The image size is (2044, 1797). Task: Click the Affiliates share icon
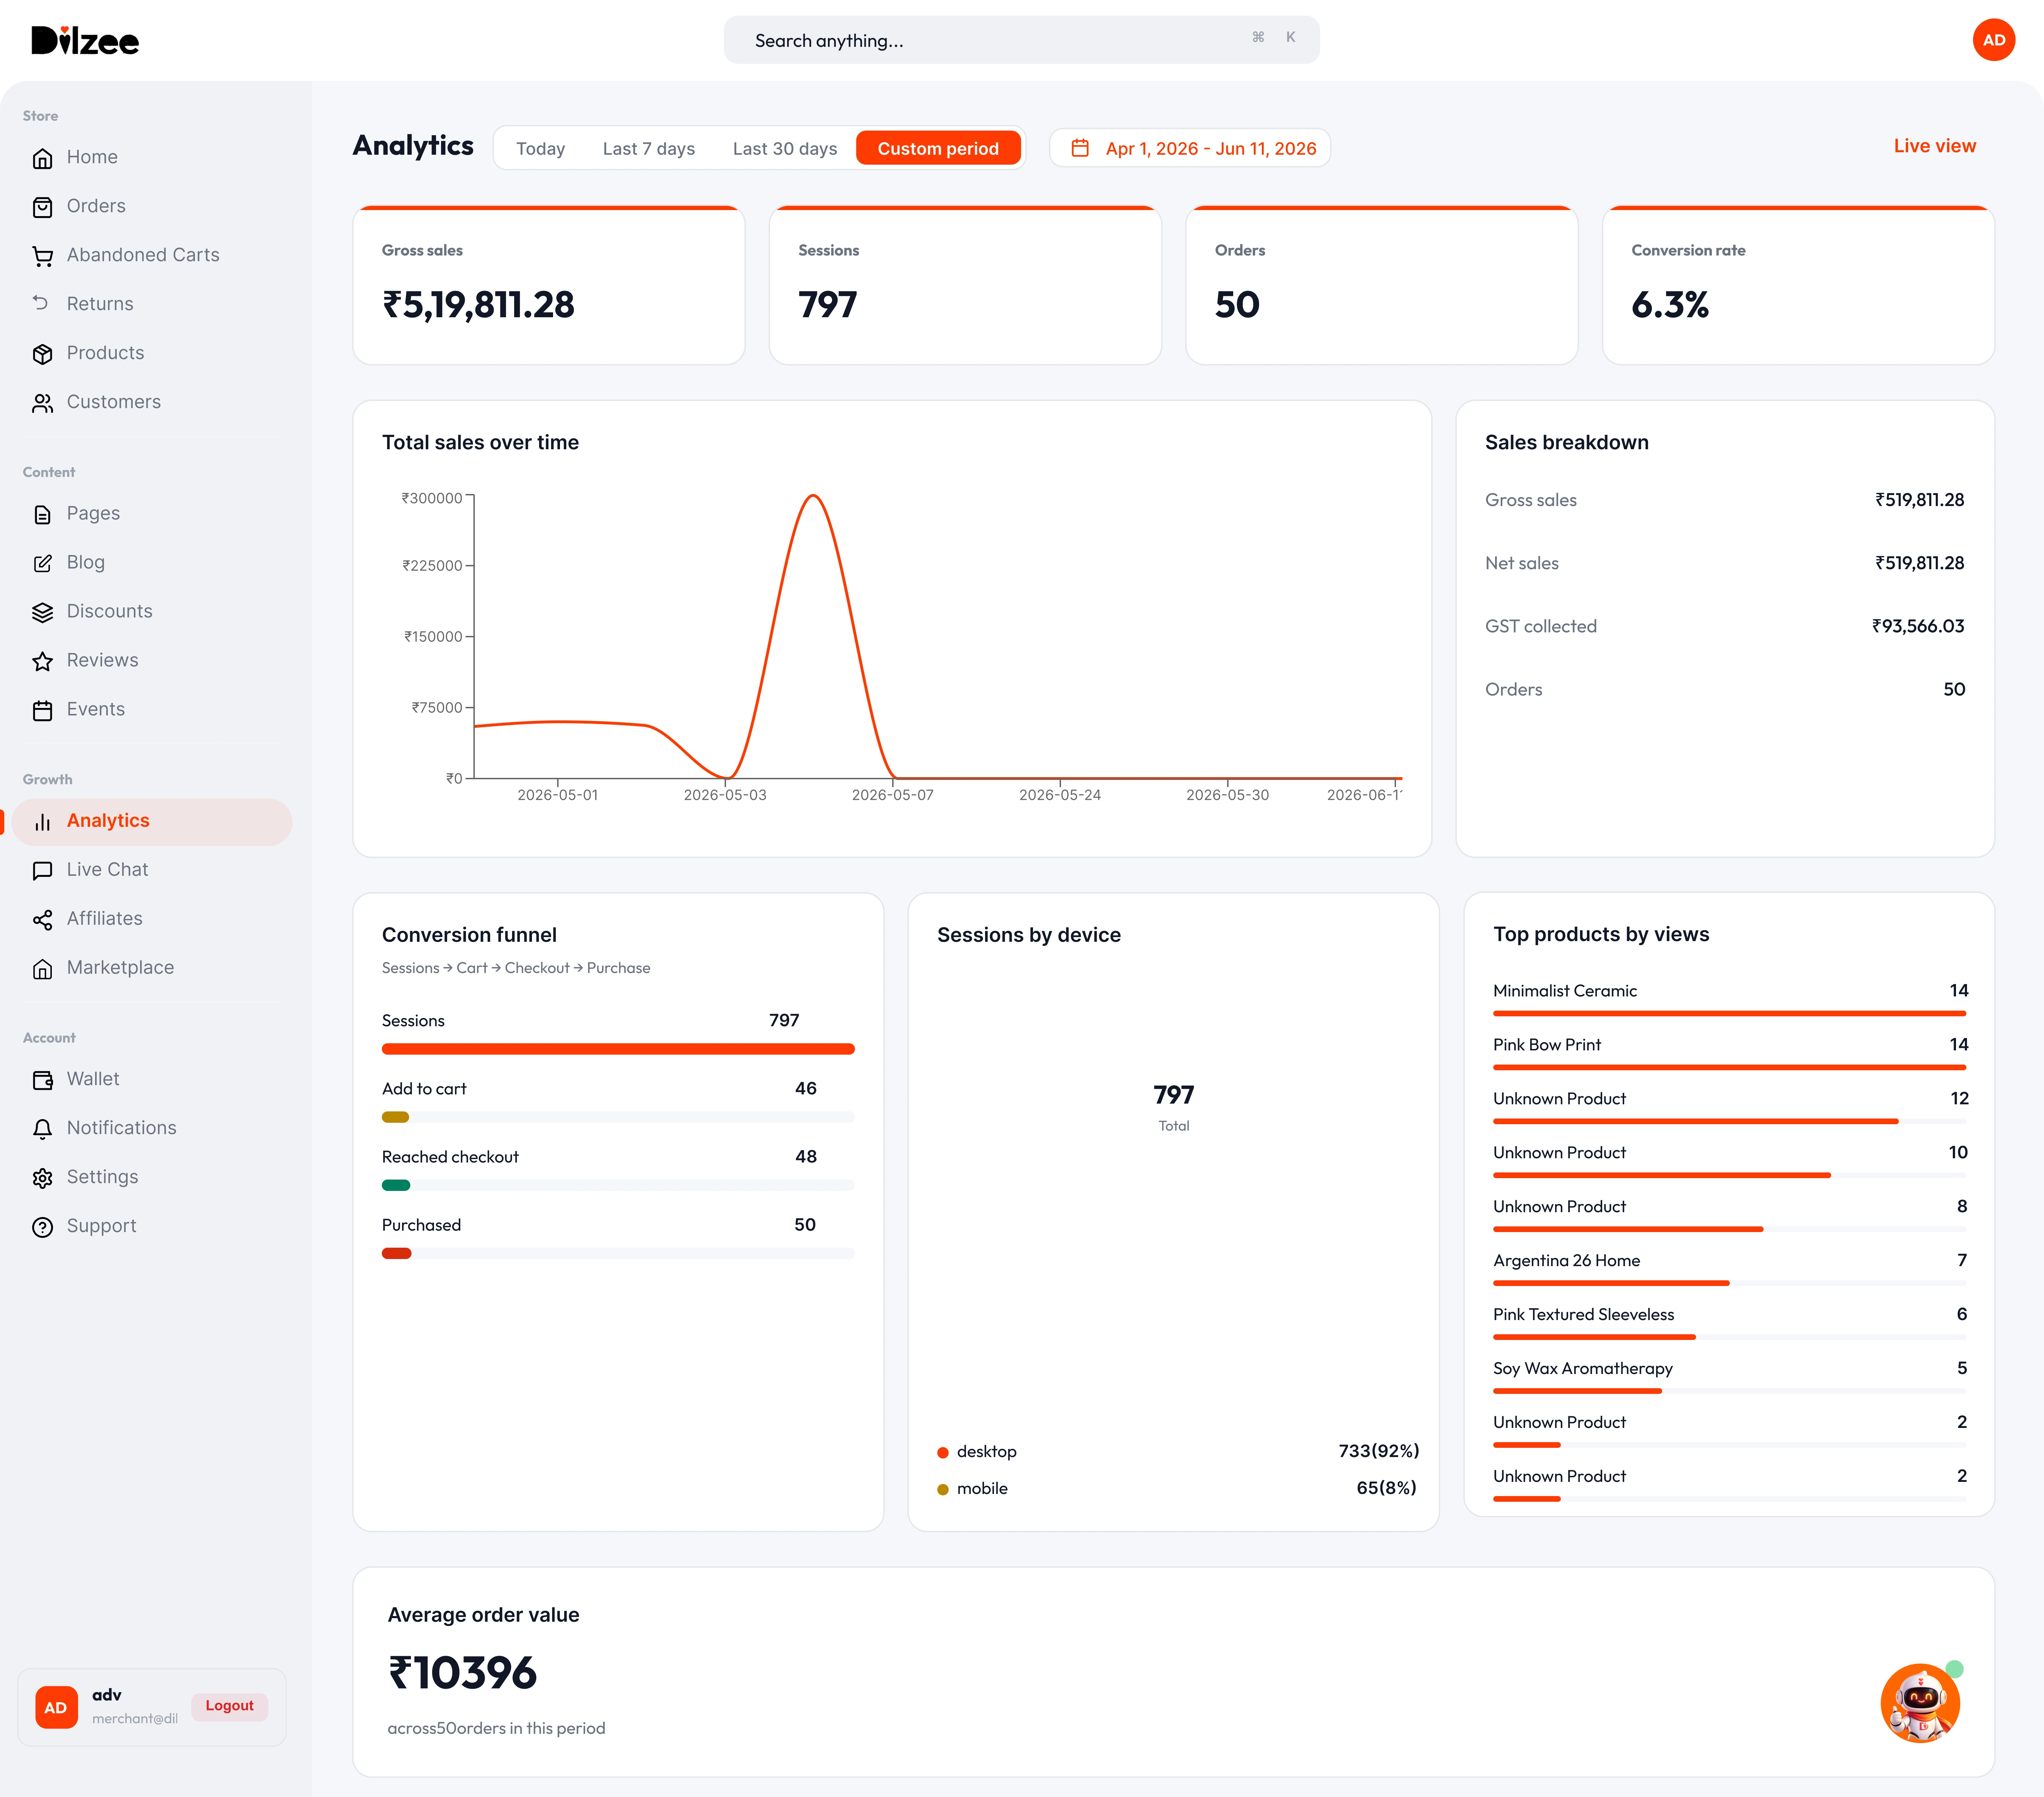click(x=42, y=920)
